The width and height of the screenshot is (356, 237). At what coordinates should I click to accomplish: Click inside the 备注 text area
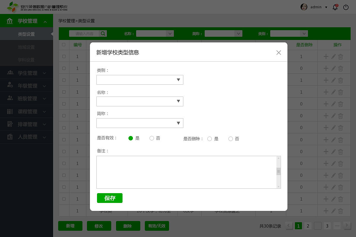186,172
